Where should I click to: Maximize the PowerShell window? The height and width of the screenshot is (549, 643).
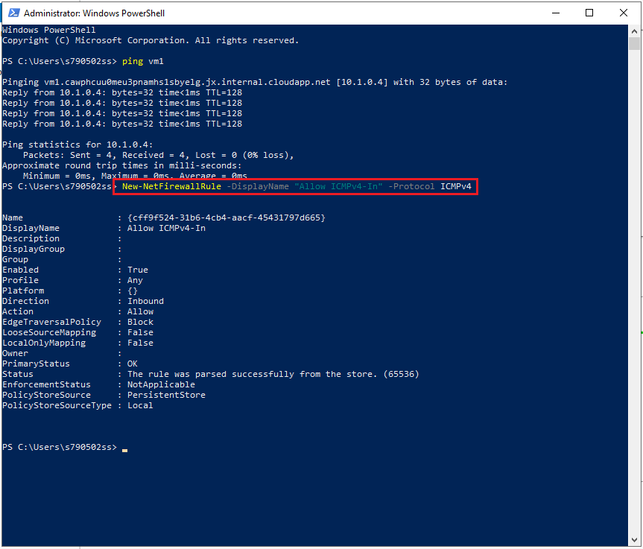589,13
